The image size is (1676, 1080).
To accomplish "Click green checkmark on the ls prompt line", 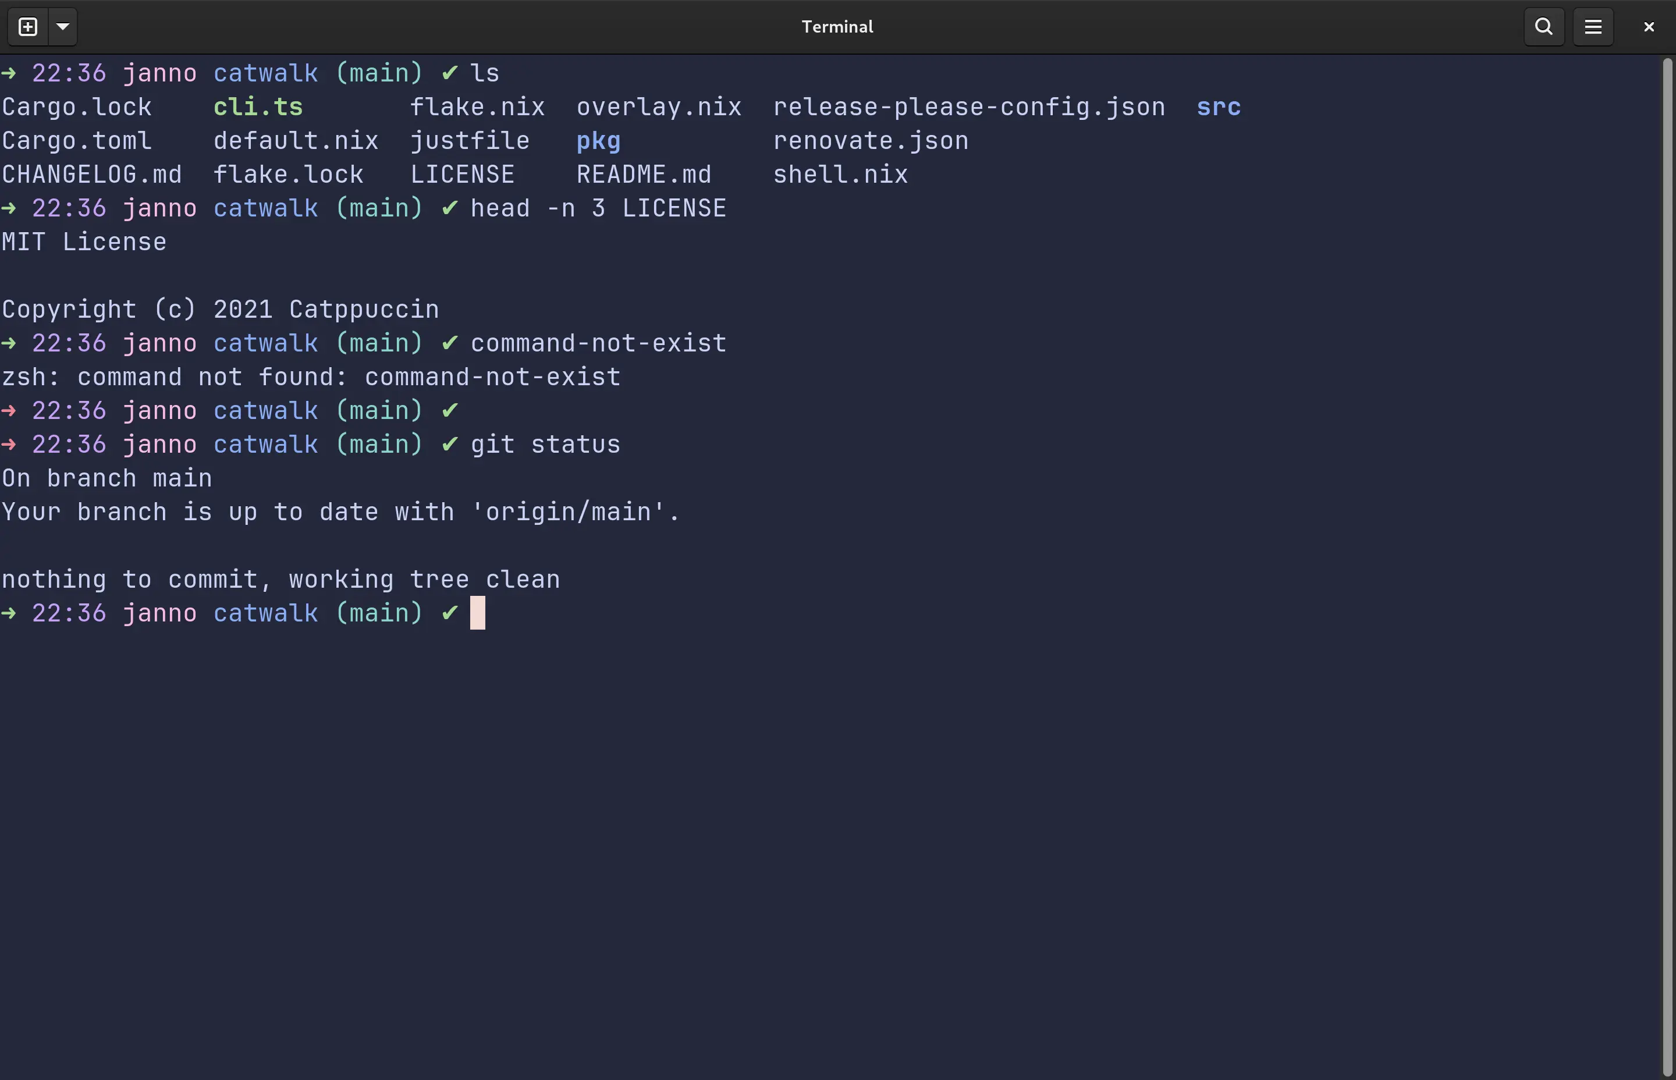I will coord(449,73).
